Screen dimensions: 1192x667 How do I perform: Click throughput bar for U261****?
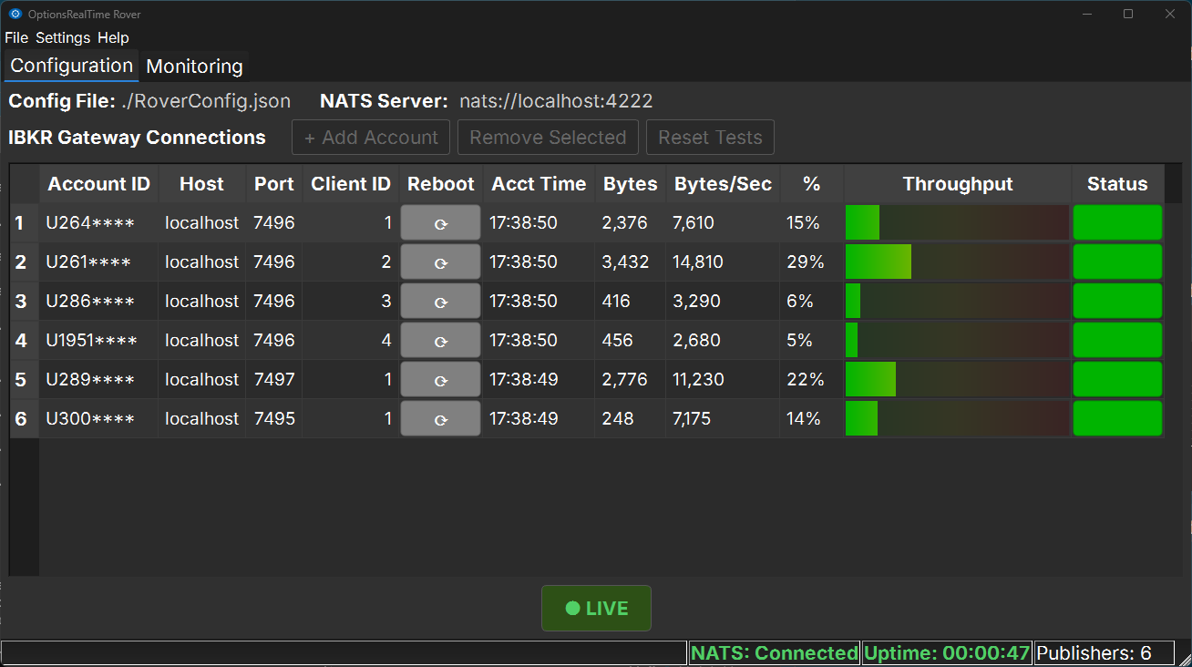(957, 262)
